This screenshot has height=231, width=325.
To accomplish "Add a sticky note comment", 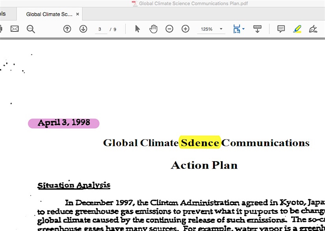I will pos(281,29).
